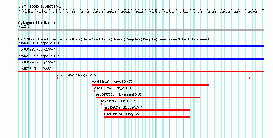Open dgv116n16 (Korbel2007) variant label

click(113, 82)
